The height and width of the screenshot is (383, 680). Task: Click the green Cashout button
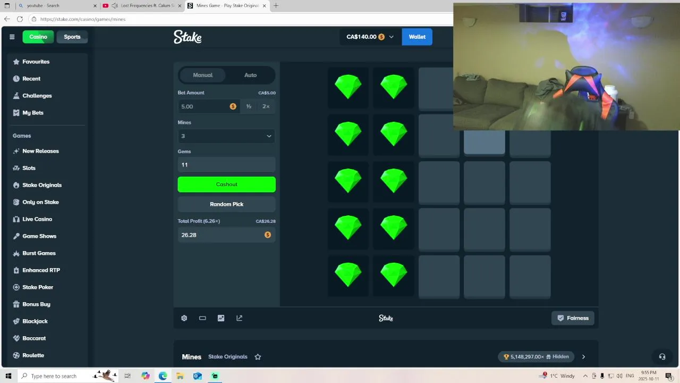[226, 184]
